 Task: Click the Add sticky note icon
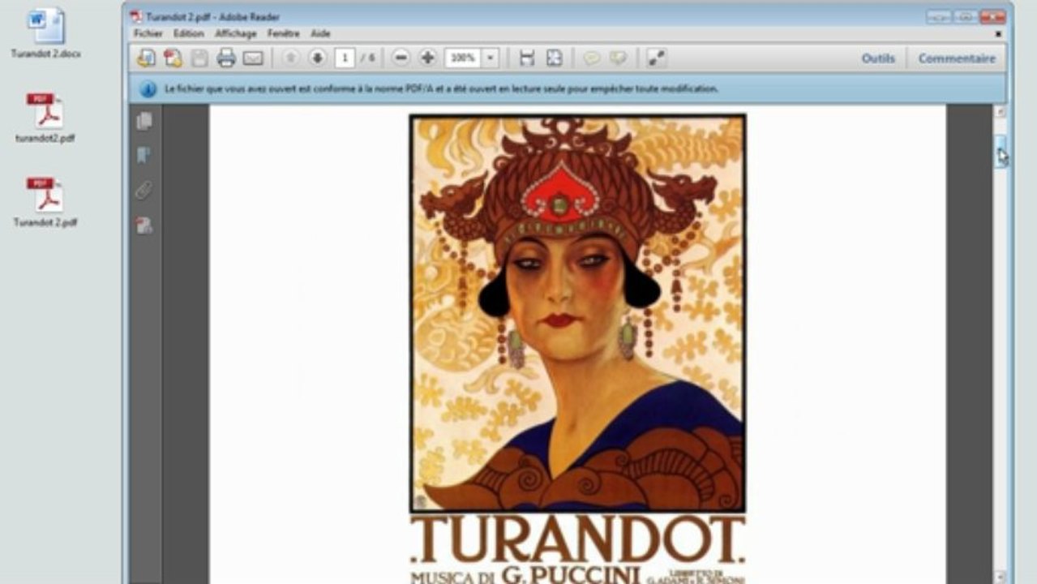click(592, 58)
